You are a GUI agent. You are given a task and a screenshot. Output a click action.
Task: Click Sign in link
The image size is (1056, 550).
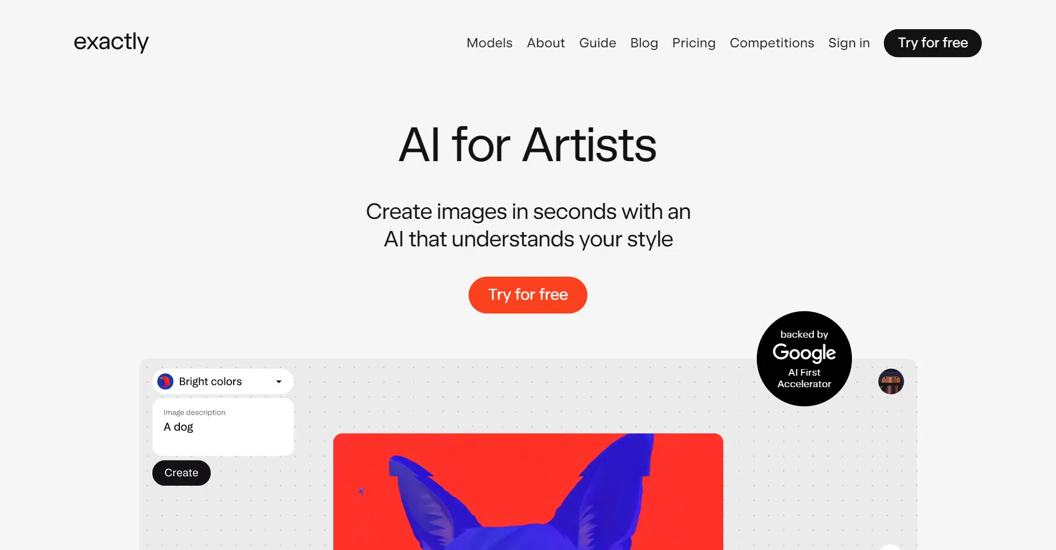click(849, 43)
